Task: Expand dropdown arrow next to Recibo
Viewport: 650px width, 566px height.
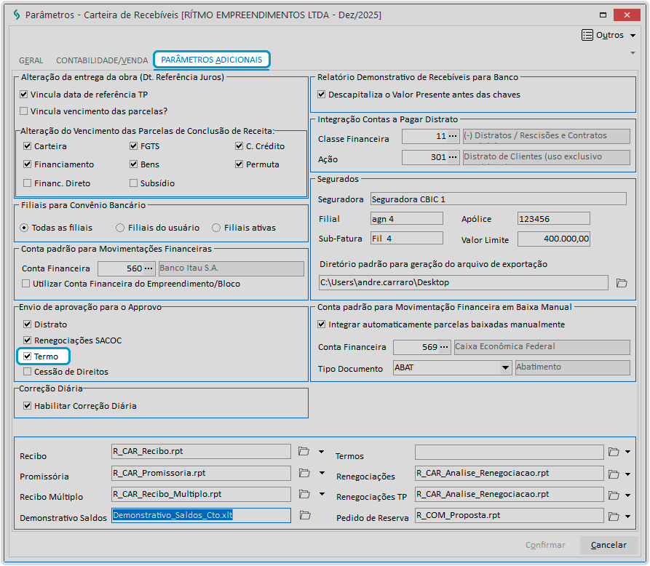Action: pyautogui.click(x=321, y=452)
